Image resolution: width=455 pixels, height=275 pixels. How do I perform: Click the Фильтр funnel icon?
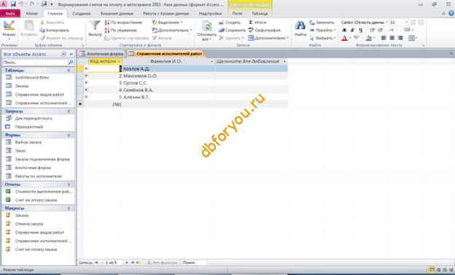coord(95,26)
